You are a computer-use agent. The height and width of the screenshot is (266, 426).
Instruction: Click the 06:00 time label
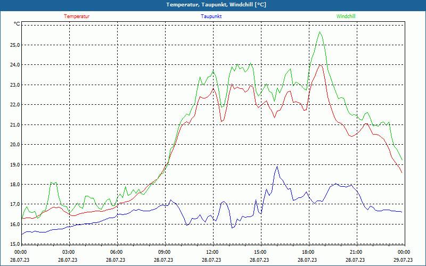point(116,252)
